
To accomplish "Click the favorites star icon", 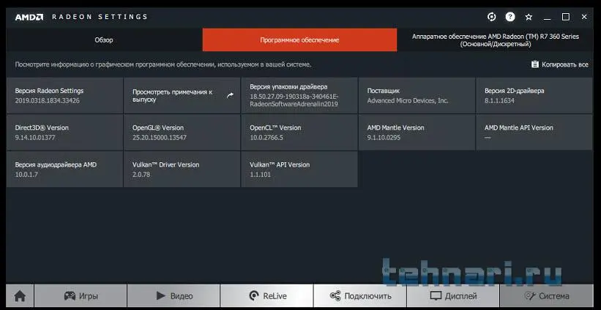I will [x=529, y=17].
